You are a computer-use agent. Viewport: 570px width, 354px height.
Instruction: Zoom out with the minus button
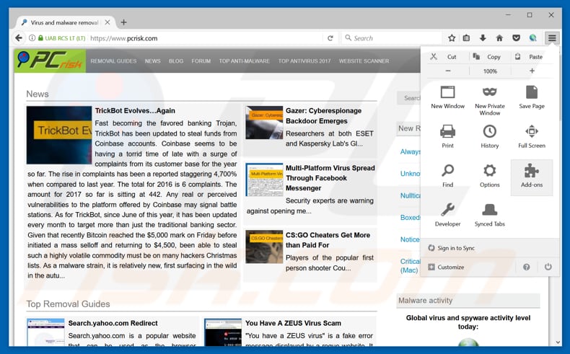click(x=448, y=71)
